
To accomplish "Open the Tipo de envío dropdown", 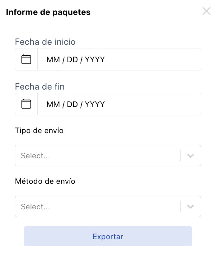I will coord(108,156).
